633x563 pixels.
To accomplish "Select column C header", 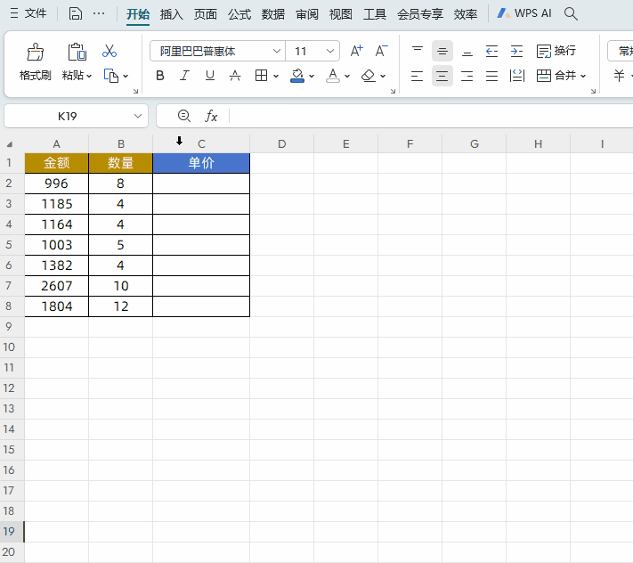I will [x=201, y=143].
